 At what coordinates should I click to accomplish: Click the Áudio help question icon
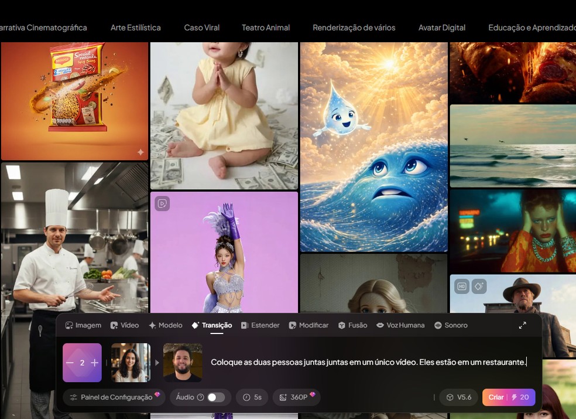tap(200, 397)
